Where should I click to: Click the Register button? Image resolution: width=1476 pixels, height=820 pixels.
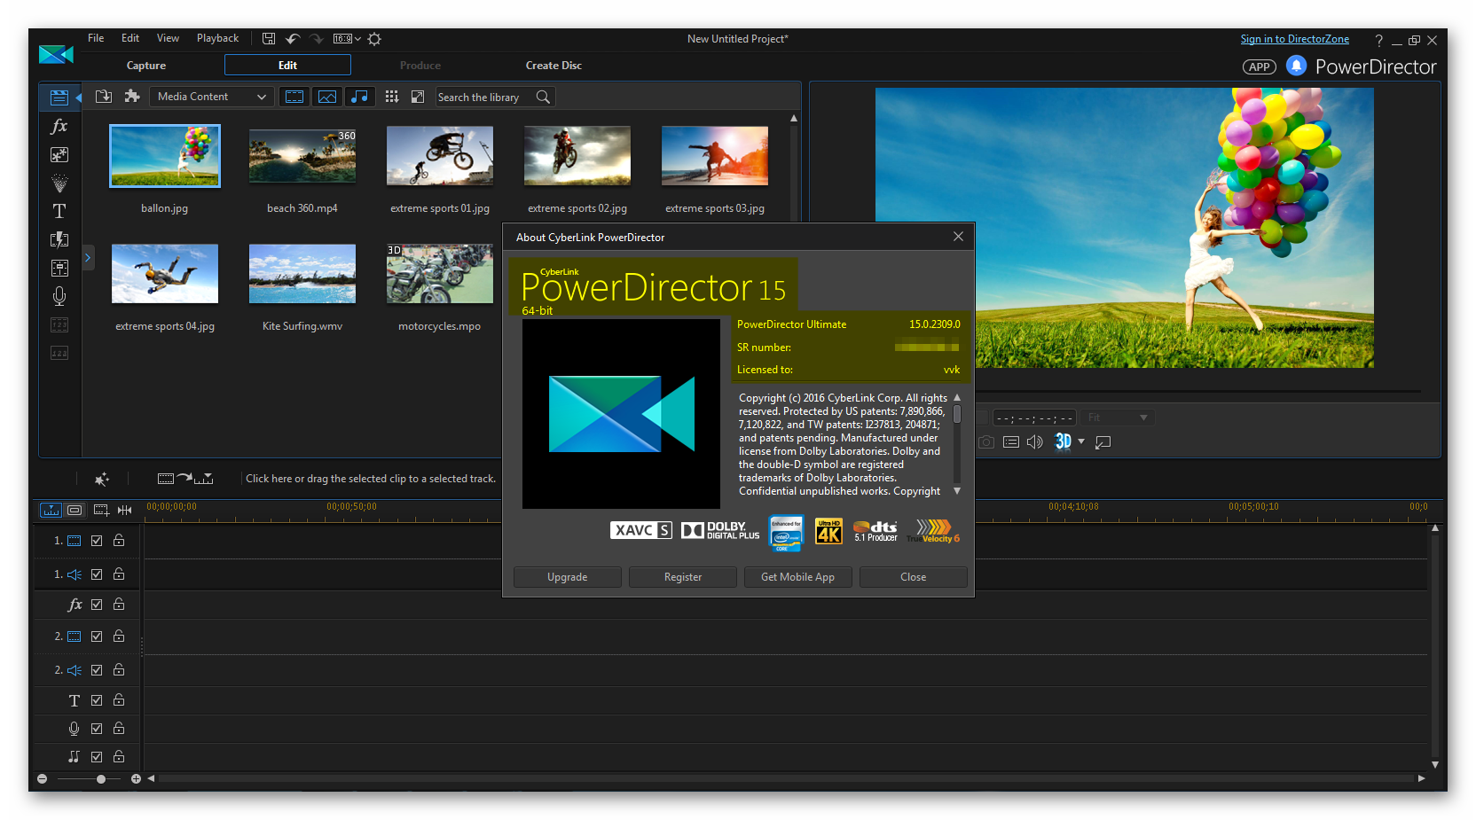click(683, 577)
